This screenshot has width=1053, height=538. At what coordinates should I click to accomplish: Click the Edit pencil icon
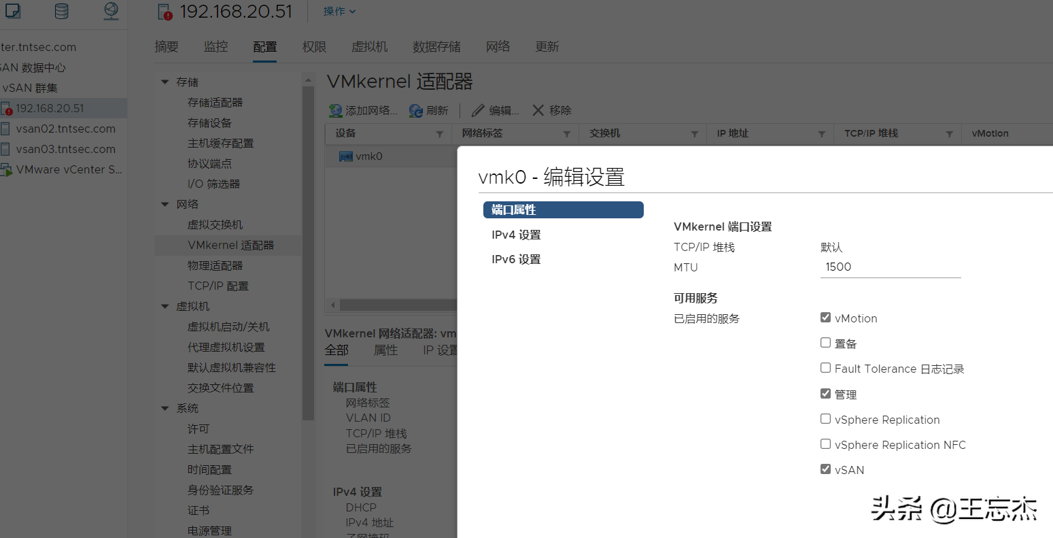click(x=479, y=110)
